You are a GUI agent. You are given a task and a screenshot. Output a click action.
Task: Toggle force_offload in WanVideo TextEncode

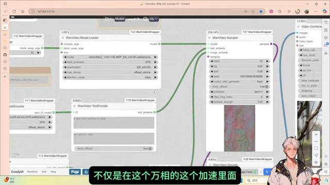point(113,149)
